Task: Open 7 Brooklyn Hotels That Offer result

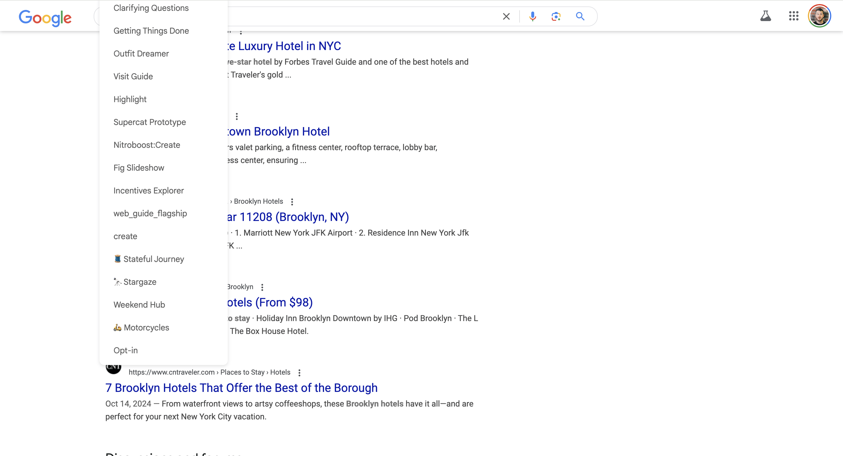Action: pyautogui.click(x=241, y=388)
